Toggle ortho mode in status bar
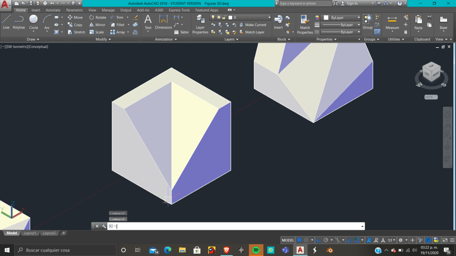456x256 pixels. point(318,240)
